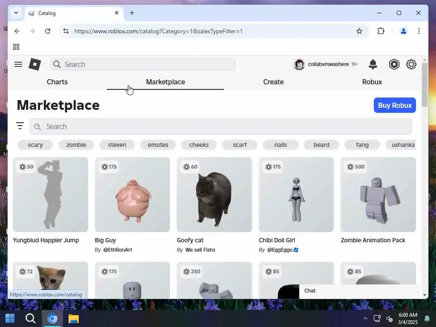This screenshot has height=327, width=436.
Task: Open a new tab with plus icon
Action: (x=132, y=13)
